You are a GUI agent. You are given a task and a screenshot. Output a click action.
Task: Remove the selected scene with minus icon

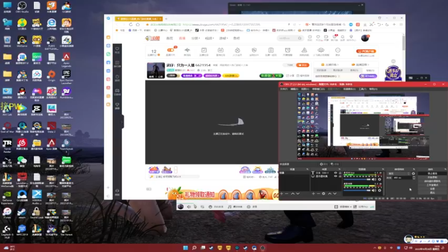287,194
